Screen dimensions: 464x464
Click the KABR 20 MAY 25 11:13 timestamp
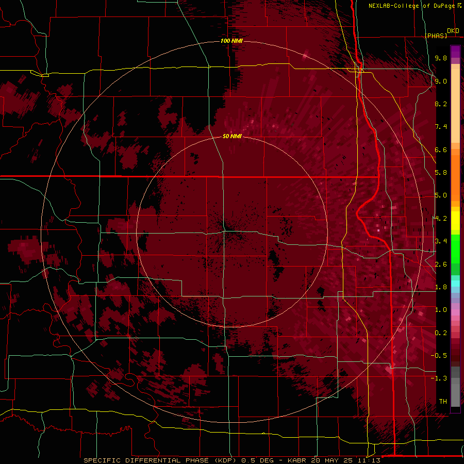(x=334, y=460)
